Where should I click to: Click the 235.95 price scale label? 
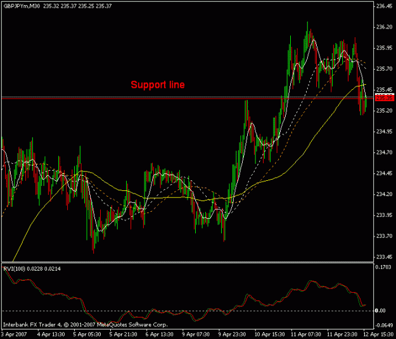pos(385,48)
